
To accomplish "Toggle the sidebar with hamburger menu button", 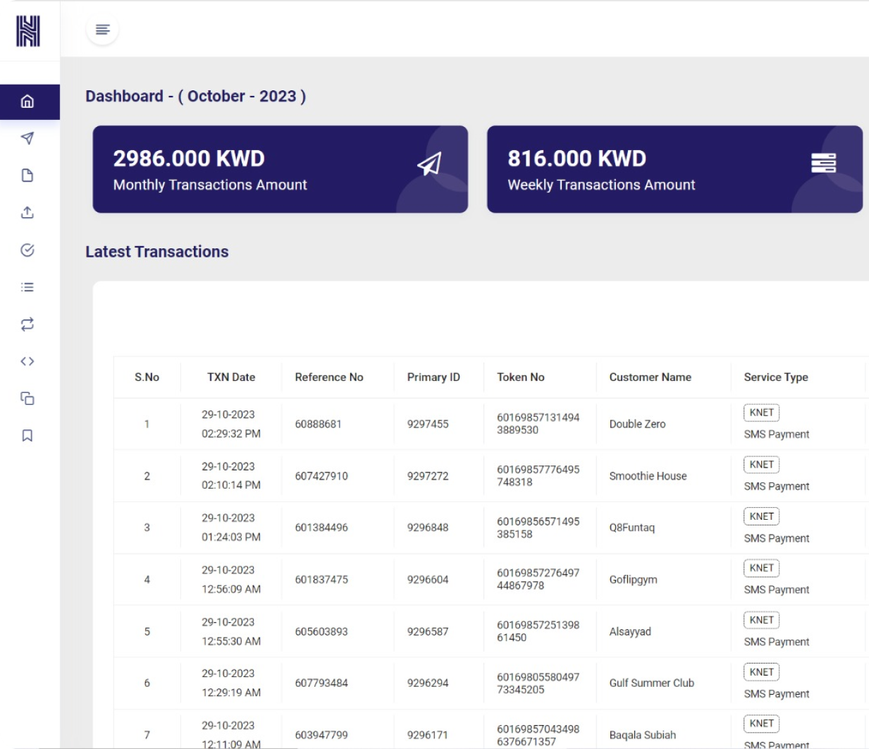I will (x=103, y=30).
